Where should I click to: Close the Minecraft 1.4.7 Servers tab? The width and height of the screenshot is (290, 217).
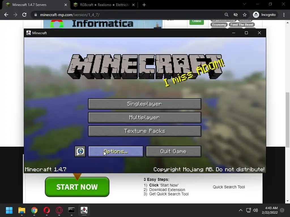coord(66,5)
